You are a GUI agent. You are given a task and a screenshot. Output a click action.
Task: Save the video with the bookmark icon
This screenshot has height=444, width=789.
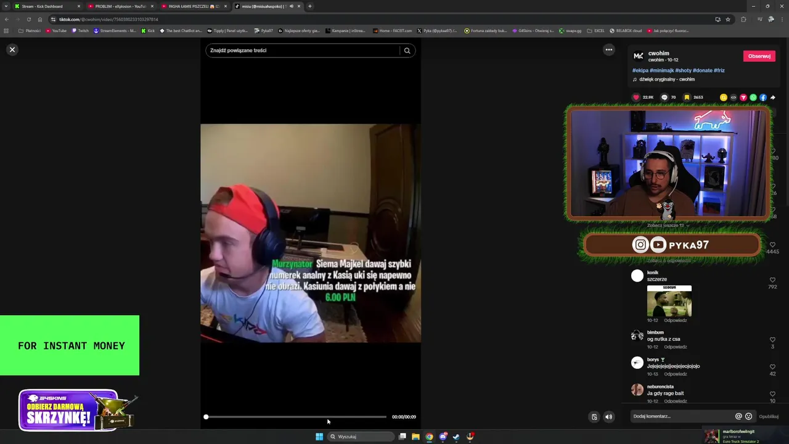pos(687,97)
